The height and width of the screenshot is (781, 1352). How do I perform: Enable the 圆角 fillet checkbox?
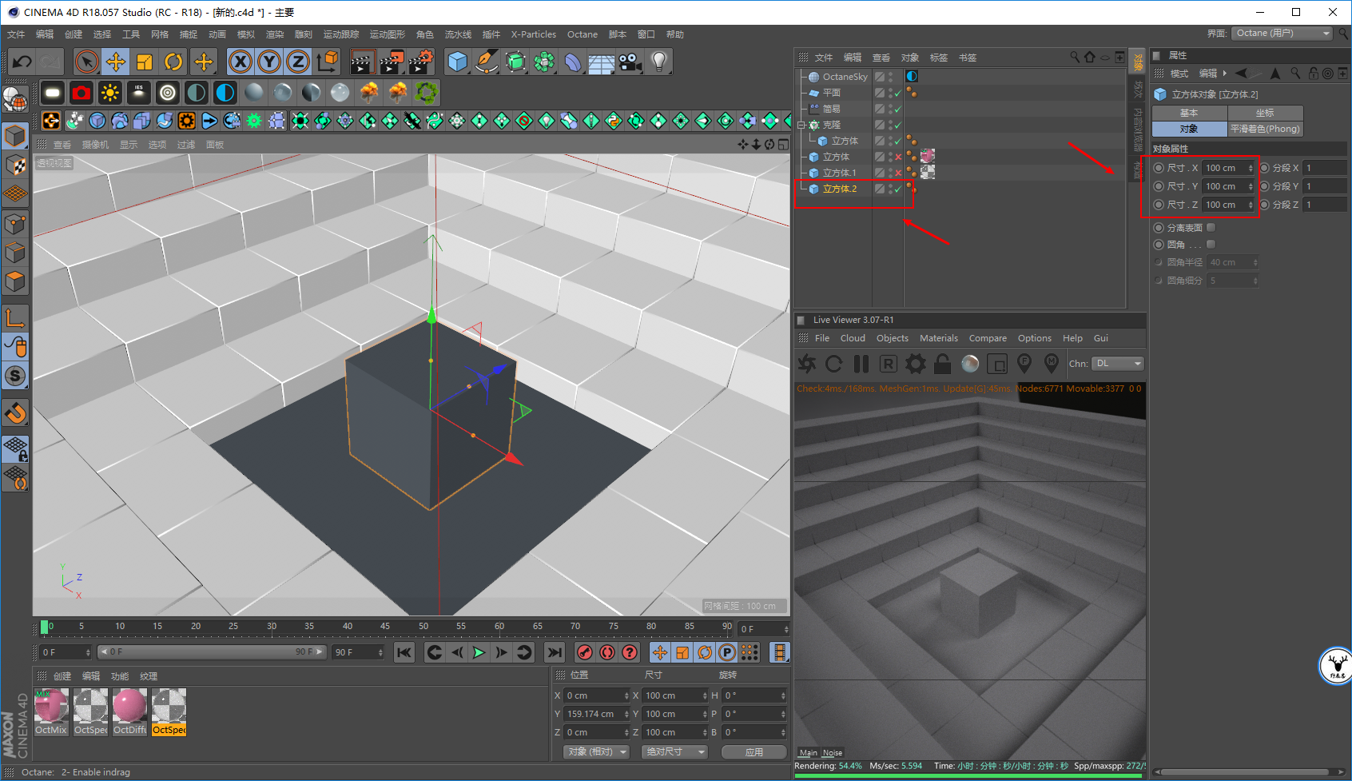(1211, 245)
